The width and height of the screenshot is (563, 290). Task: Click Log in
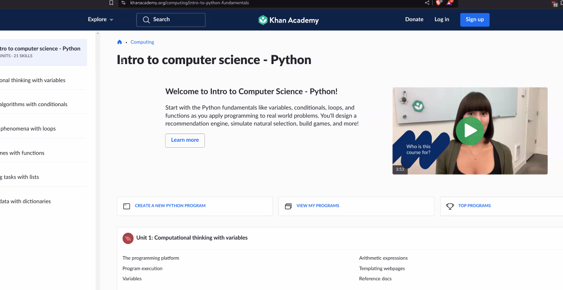coord(442,20)
